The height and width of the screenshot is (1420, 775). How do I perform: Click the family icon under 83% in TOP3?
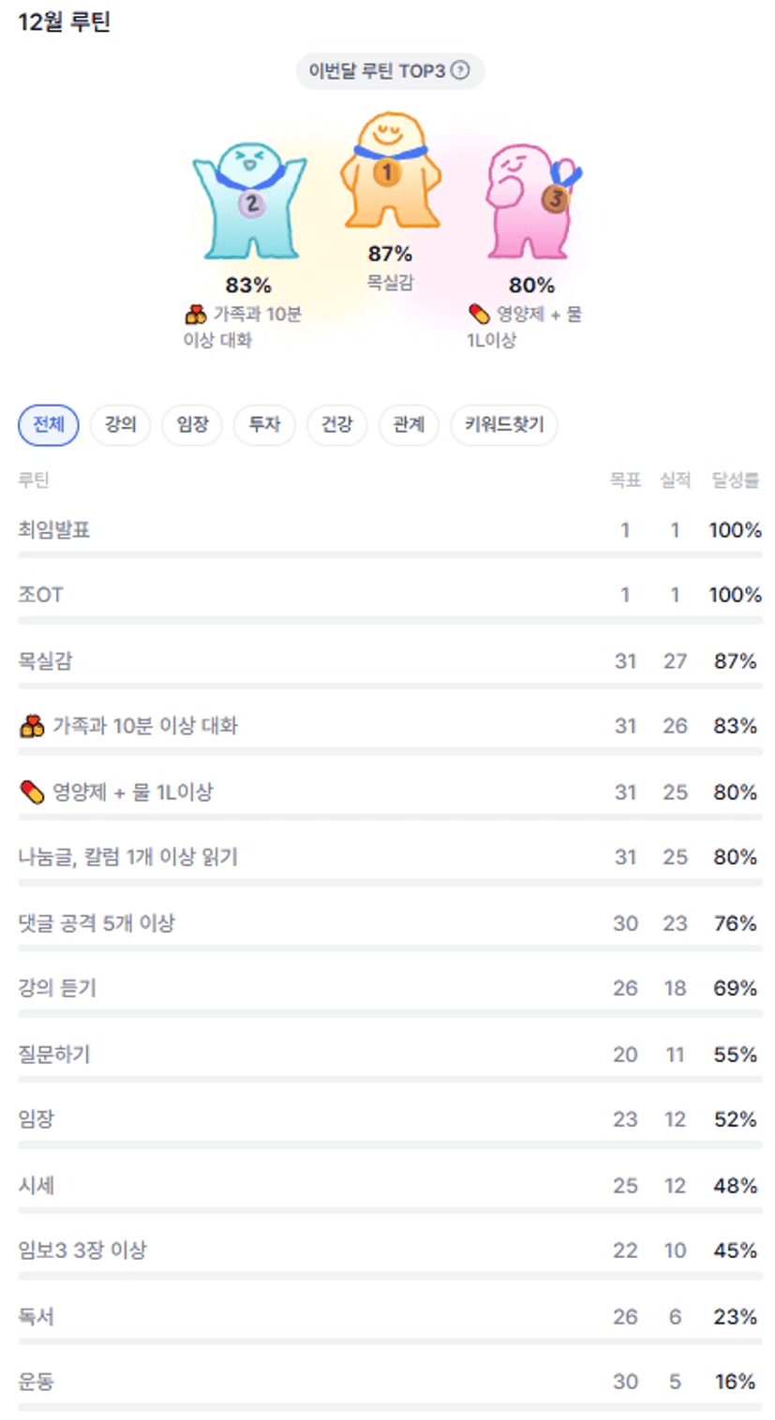[x=196, y=316]
